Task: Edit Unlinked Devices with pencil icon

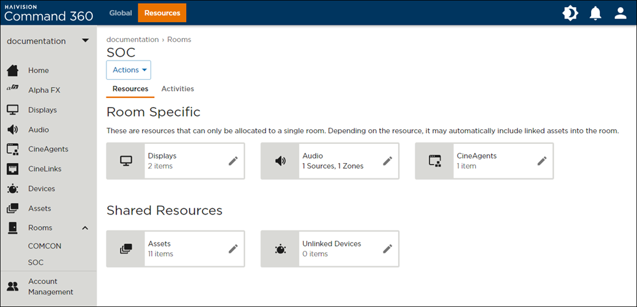Action: (387, 249)
